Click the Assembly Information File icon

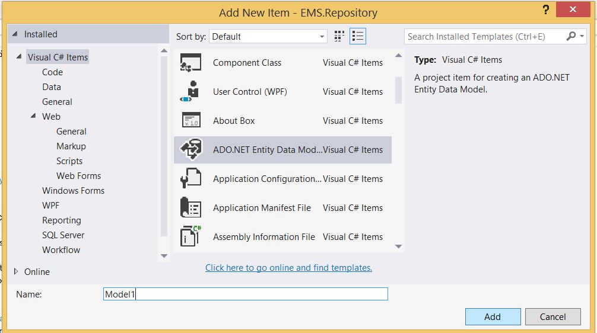(x=190, y=236)
